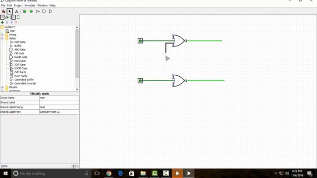
Task: Move circuit up in list
Action: (7, 22)
